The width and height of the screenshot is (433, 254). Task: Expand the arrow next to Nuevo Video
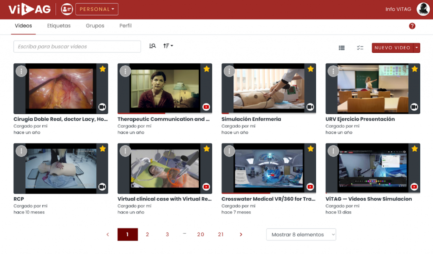(417, 48)
